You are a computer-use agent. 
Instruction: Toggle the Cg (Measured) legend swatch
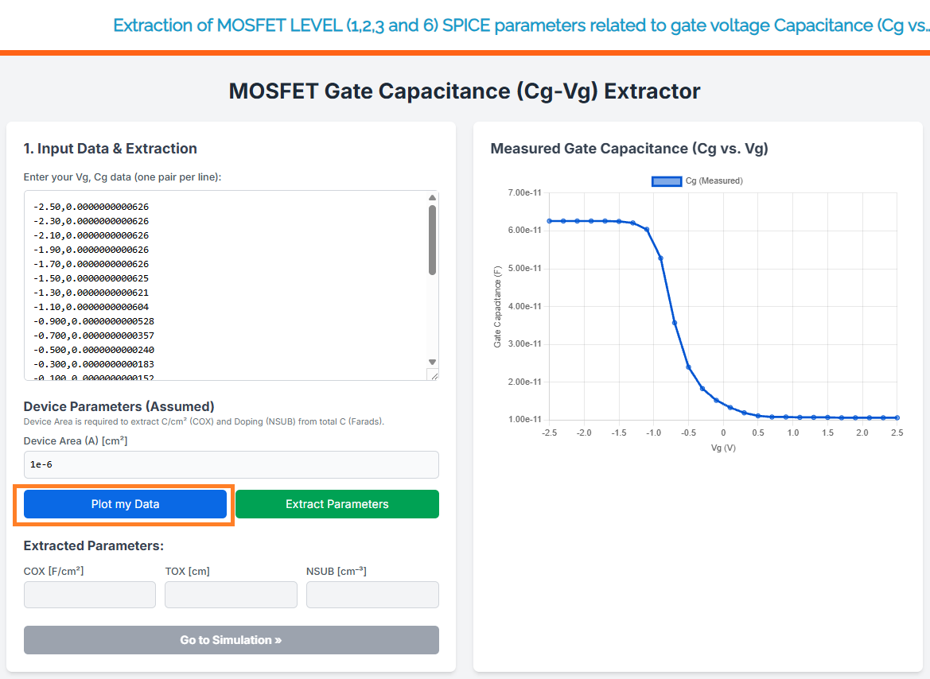pos(667,181)
